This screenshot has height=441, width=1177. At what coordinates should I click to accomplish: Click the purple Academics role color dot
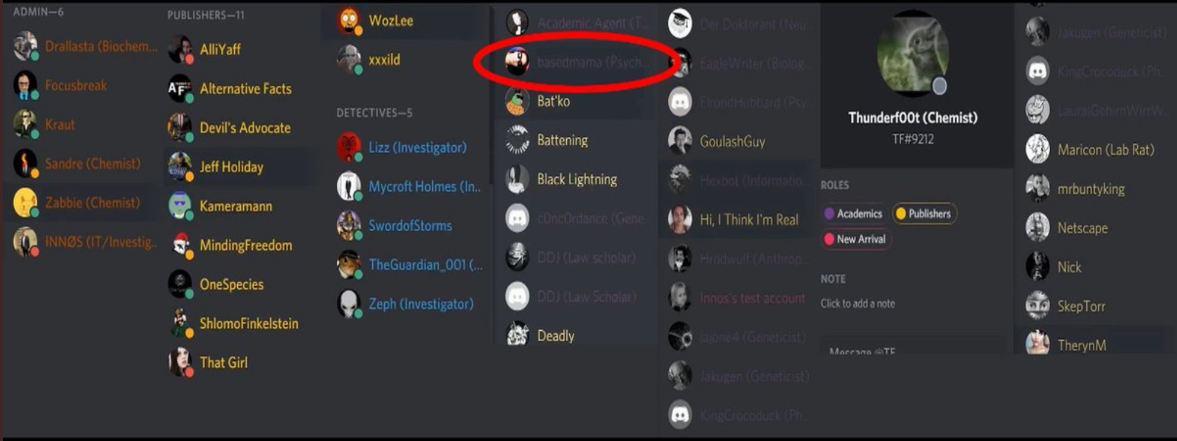pos(830,213)
